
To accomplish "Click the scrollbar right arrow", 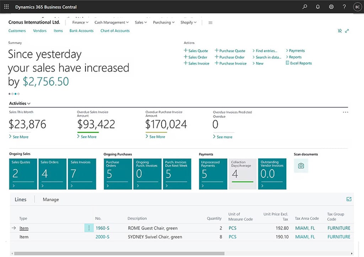I will 352,253.
